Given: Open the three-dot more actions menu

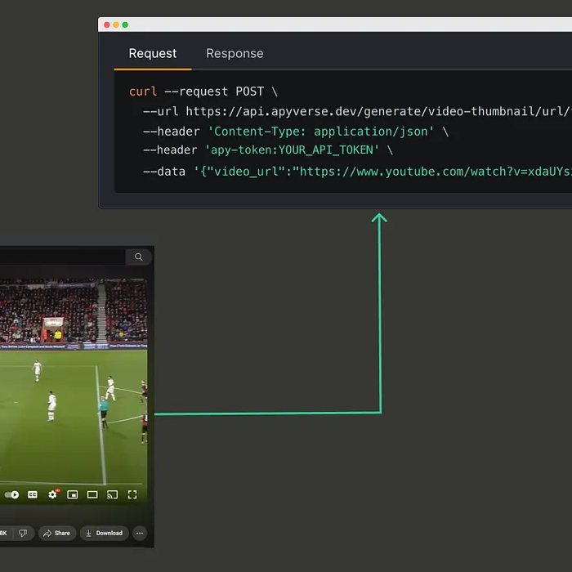Looking at the screenshot, I should [x=140, y=533].
